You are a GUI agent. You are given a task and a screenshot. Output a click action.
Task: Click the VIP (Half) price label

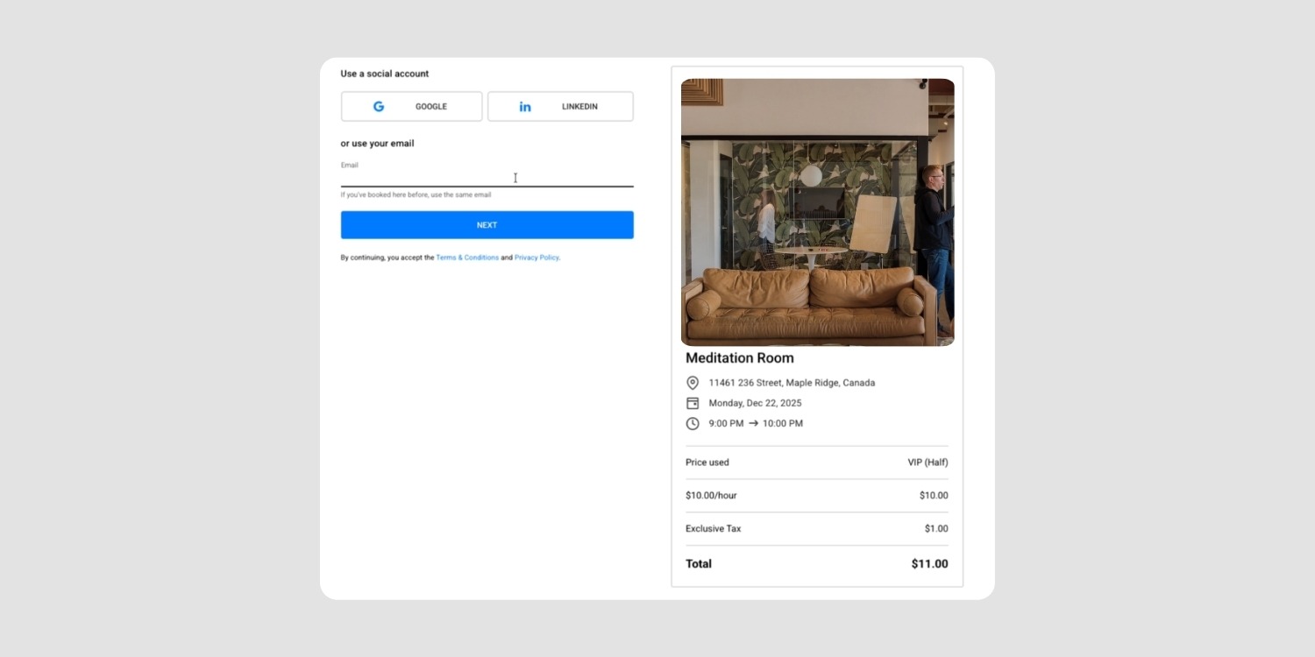[x=928, y=463]
